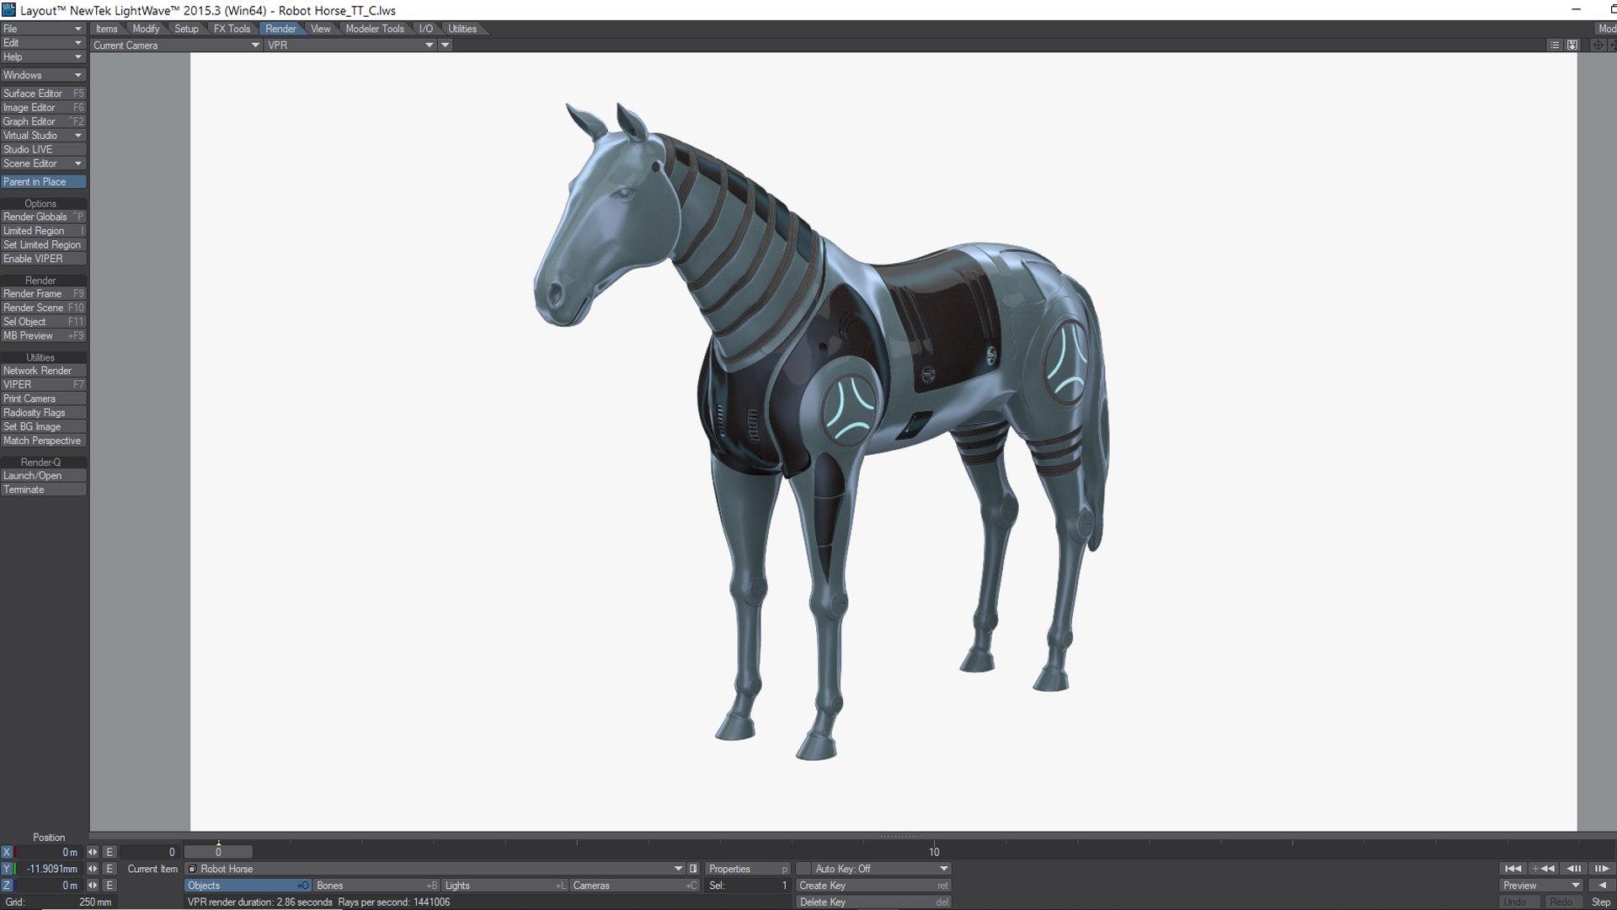The image size is (1617, 910).
Task: Click the E envelope button for Z
Action: click(109, 886)
